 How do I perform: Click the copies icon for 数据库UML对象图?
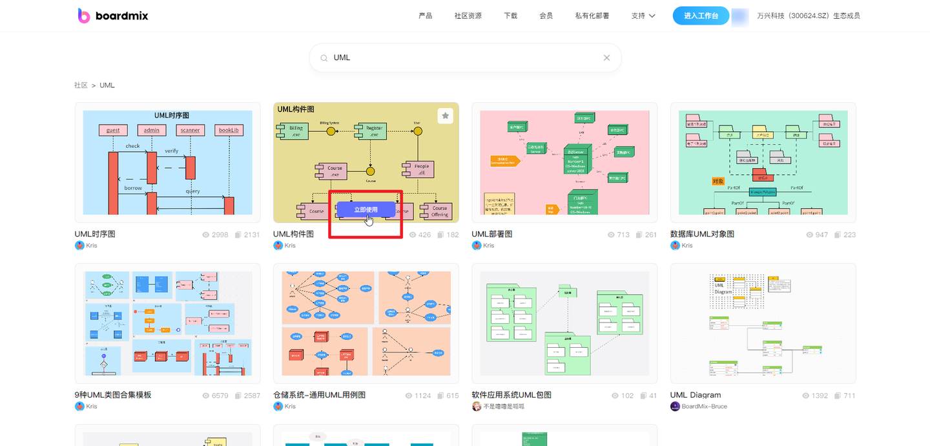pyautogui.click(x=838, y=235)
